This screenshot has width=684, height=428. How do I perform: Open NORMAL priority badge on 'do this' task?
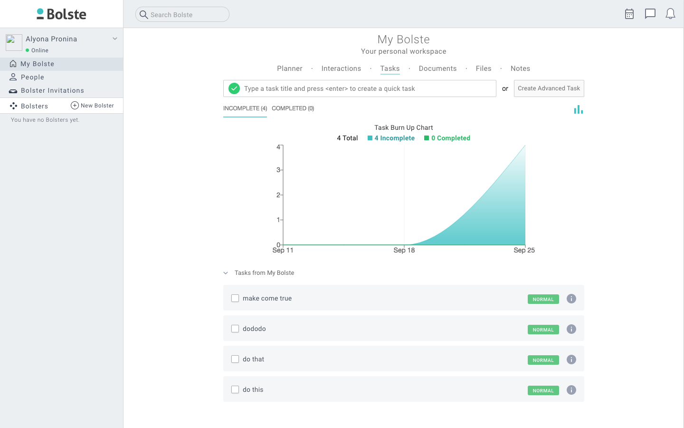[543, 390]
